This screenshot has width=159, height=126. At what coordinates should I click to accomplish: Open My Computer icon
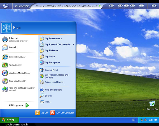(x=42, y=63)
